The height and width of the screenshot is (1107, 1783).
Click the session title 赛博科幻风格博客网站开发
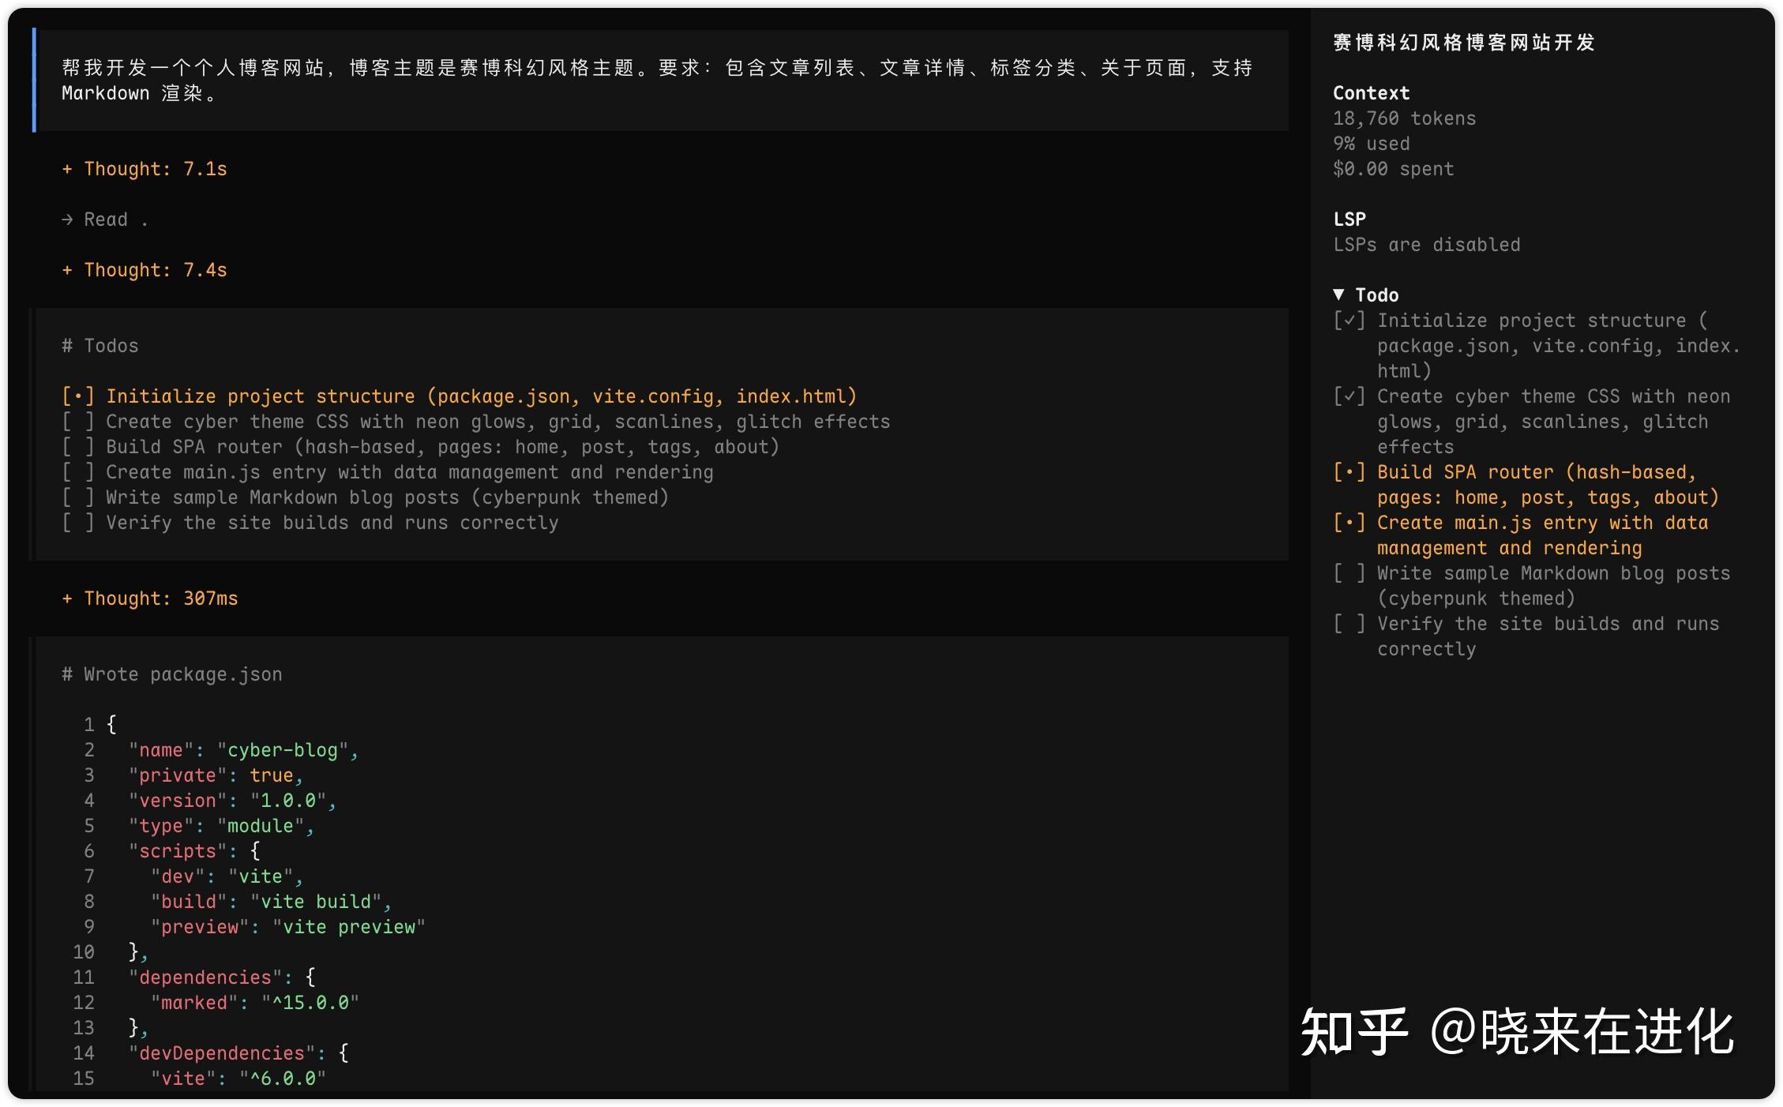point(1465,43)
